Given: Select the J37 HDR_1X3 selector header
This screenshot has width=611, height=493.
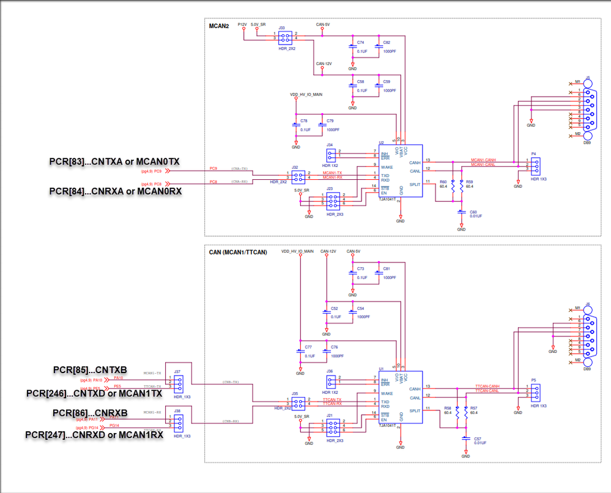Looking at the screenshot, I should click(x=179, y=384).
